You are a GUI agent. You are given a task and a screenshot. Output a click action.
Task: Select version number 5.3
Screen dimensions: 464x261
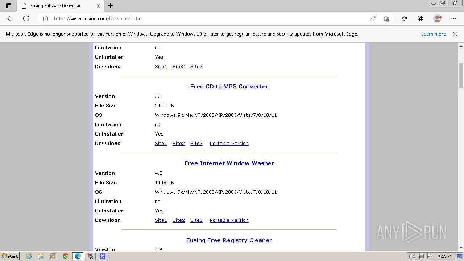coord(158,96)
